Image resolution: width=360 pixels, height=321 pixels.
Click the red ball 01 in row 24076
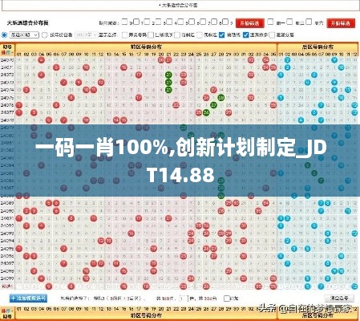[x=18, y=105]
